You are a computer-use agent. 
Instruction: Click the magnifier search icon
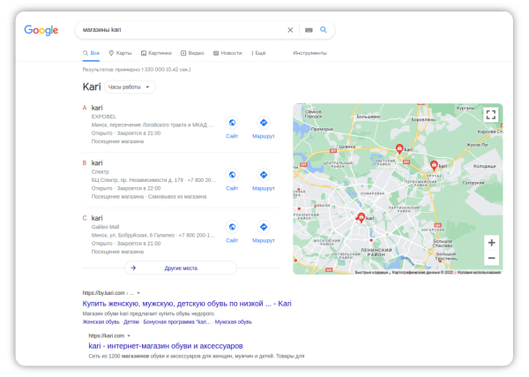click(x=324, y=30)
